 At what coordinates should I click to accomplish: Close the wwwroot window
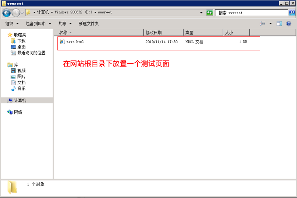pyautogui.click(x=293, y=3)
